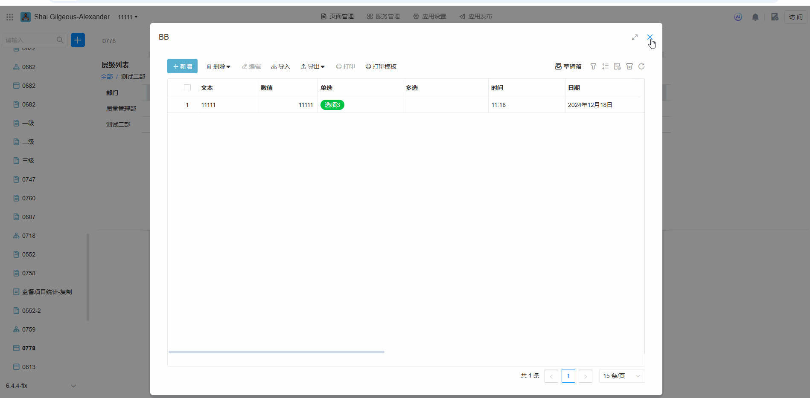Viewport: 810px width, 398px height.
Task: Click the AI assistant icon
Action: pos(738,17)
